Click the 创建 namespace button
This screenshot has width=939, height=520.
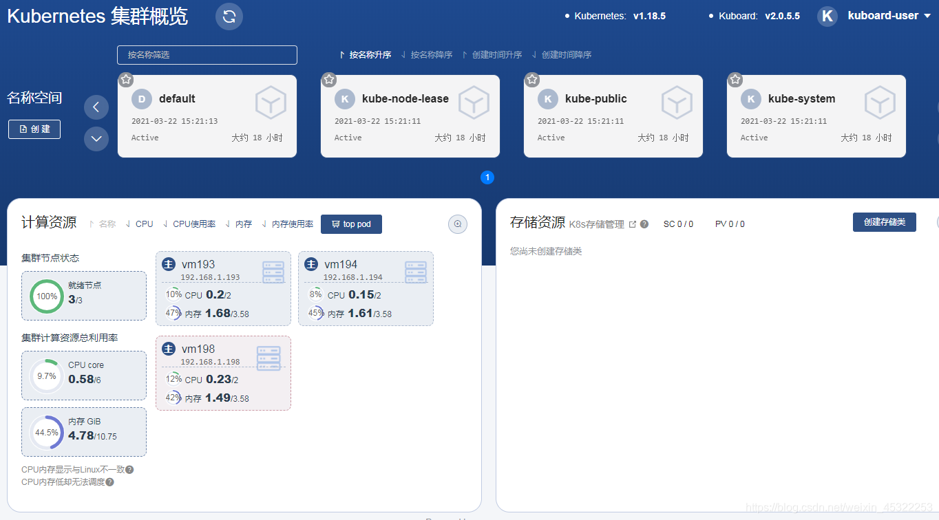34,129
